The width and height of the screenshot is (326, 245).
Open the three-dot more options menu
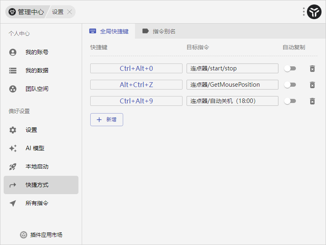[x=304, y=12]
